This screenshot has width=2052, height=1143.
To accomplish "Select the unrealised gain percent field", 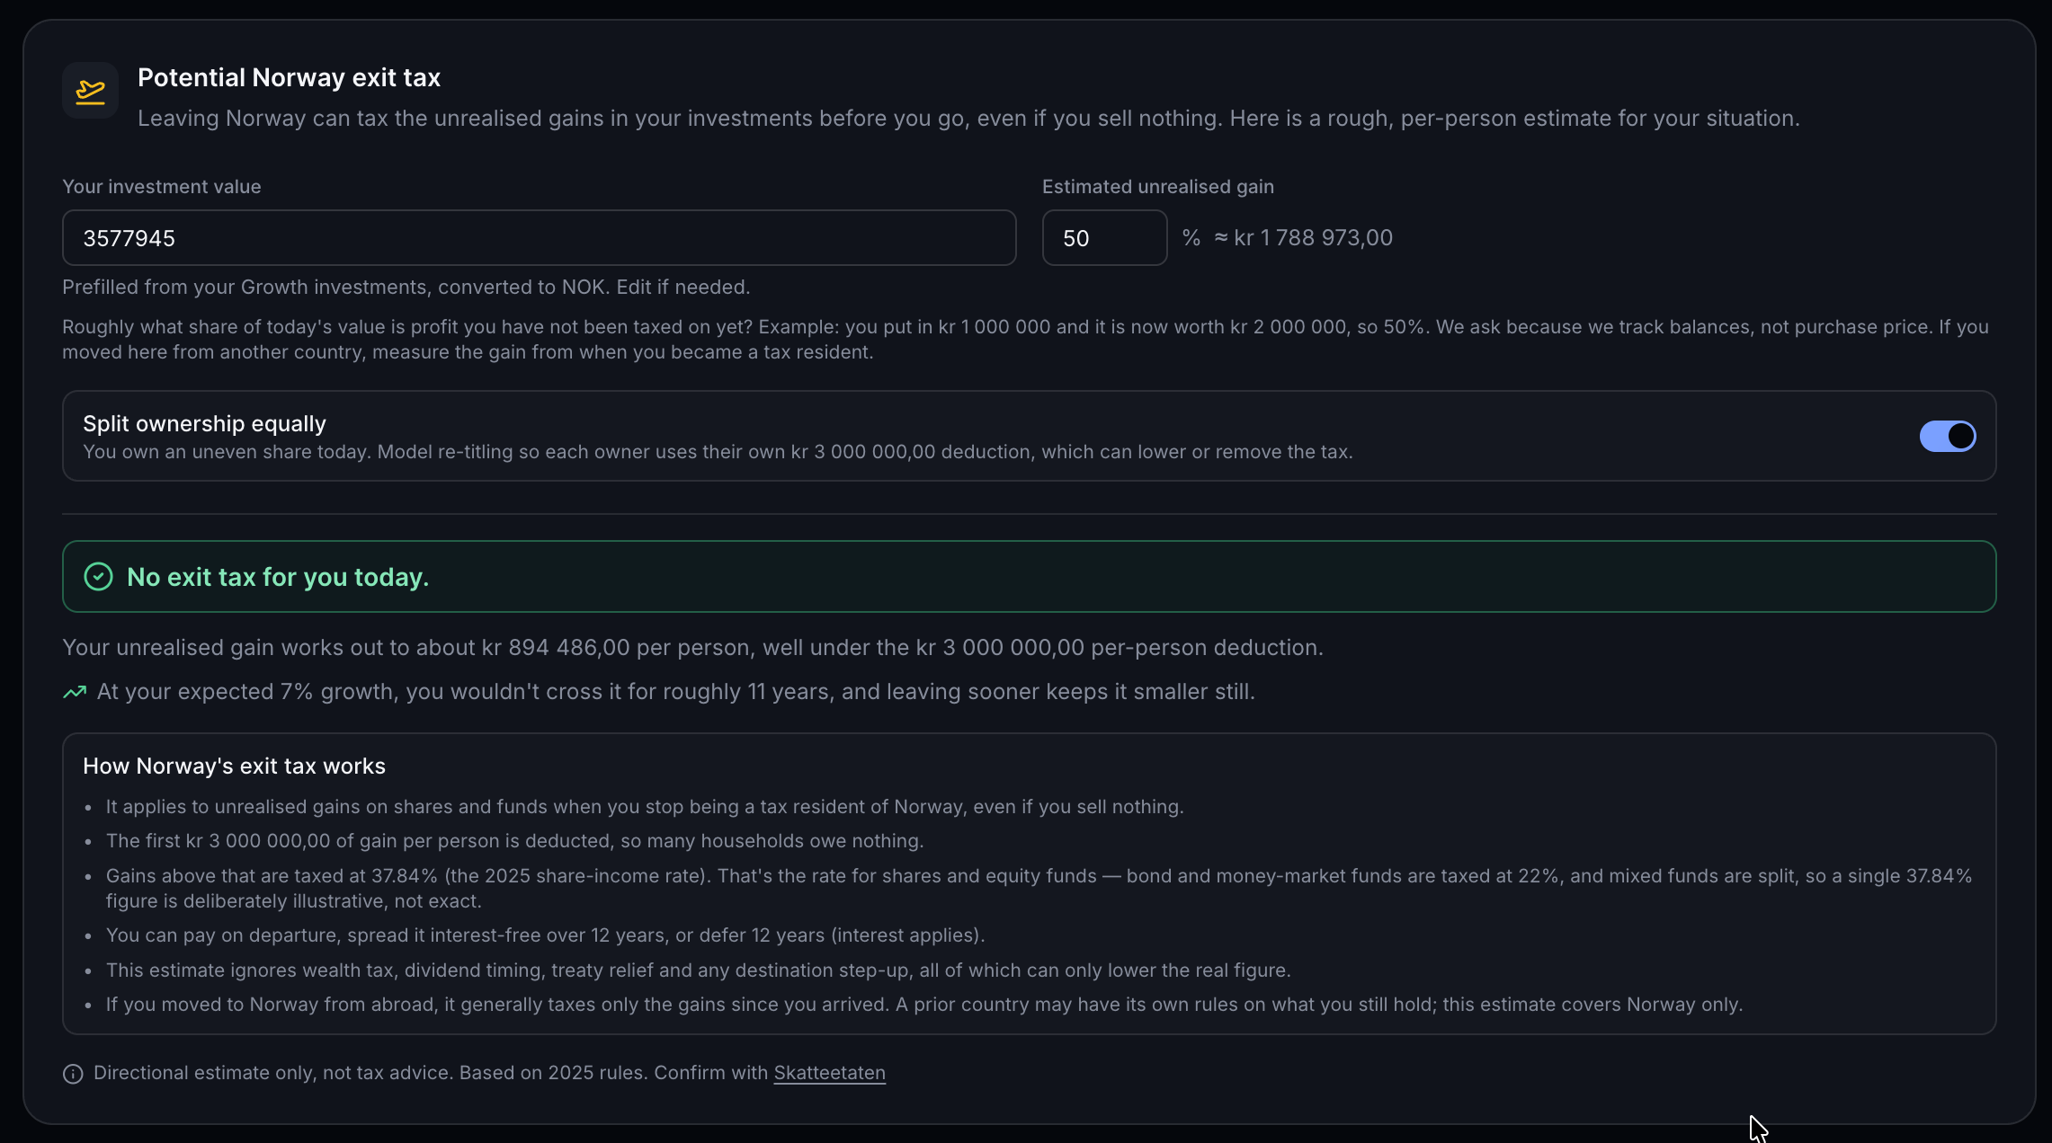I will (1104, 238).
